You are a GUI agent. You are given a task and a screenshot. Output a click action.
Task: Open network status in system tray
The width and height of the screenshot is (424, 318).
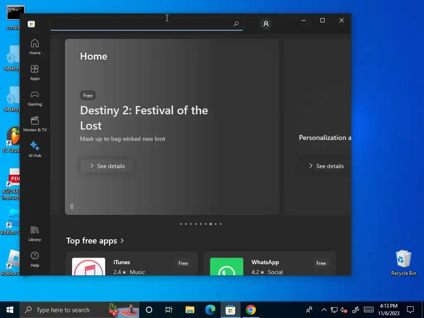tap(334, 310)
